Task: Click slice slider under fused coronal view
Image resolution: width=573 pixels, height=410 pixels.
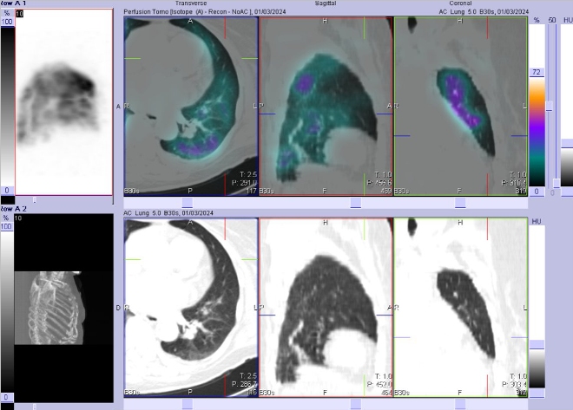Action: 459,203
